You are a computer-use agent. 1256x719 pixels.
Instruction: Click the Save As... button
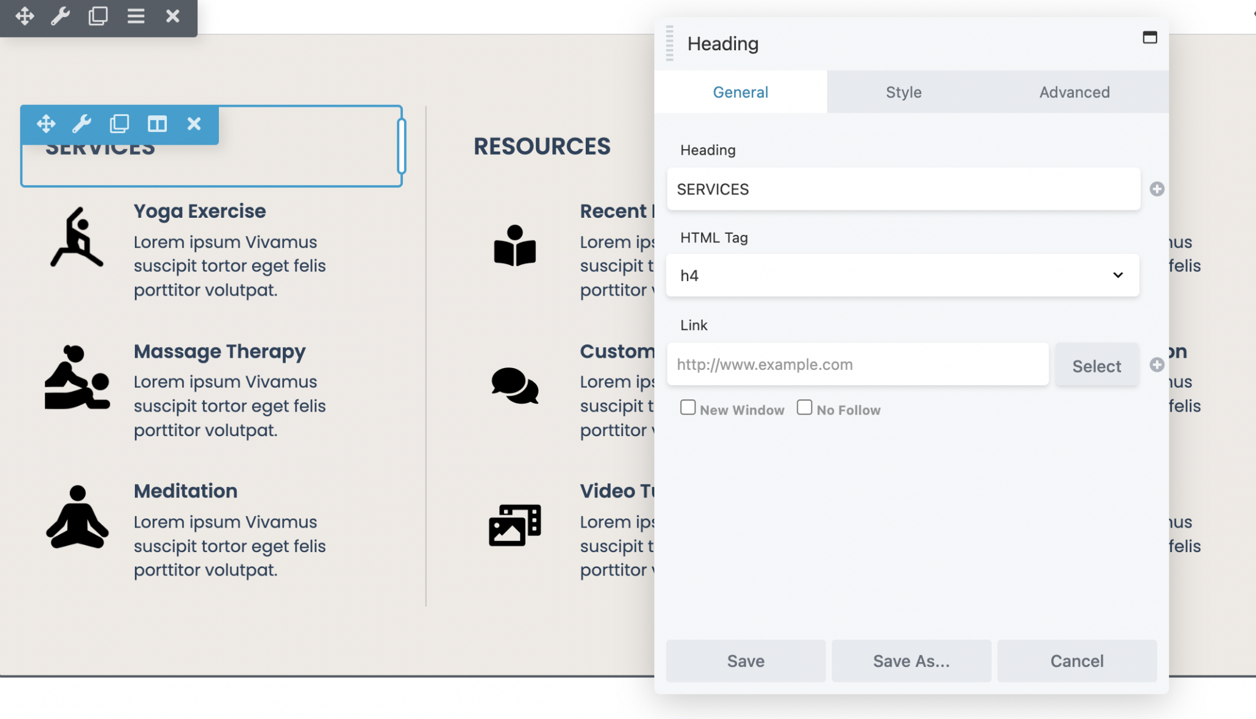click(x=911, y=661)
